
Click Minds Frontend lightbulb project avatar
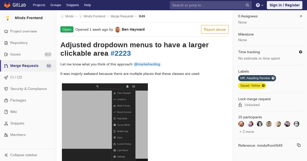point(8,18)
